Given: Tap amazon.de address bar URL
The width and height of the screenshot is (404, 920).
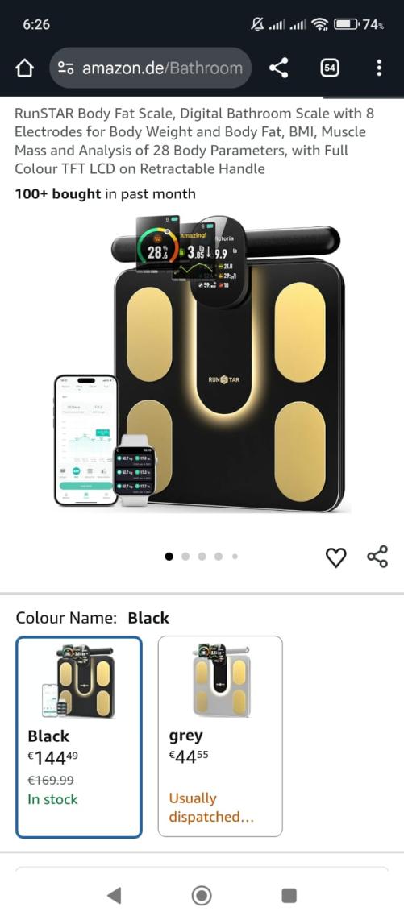Looking at the screenshot, I should 162,68.
